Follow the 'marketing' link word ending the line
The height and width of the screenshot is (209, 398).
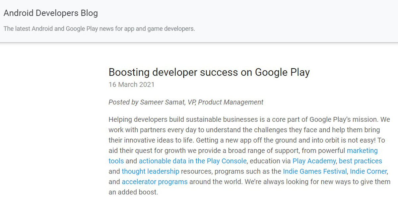362,151
